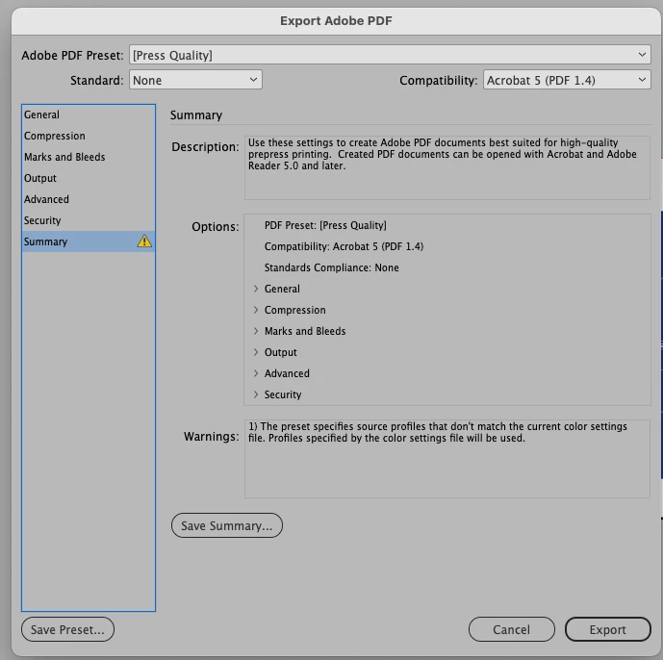Expand the Output options chevron
The height and width of the screenshot is (660, 663).
(256, 352)
